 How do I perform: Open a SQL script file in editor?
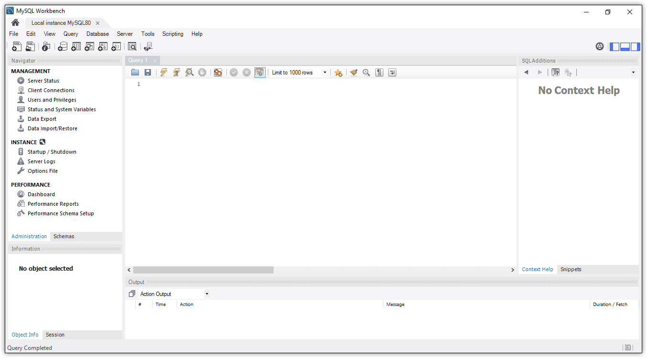135,73
